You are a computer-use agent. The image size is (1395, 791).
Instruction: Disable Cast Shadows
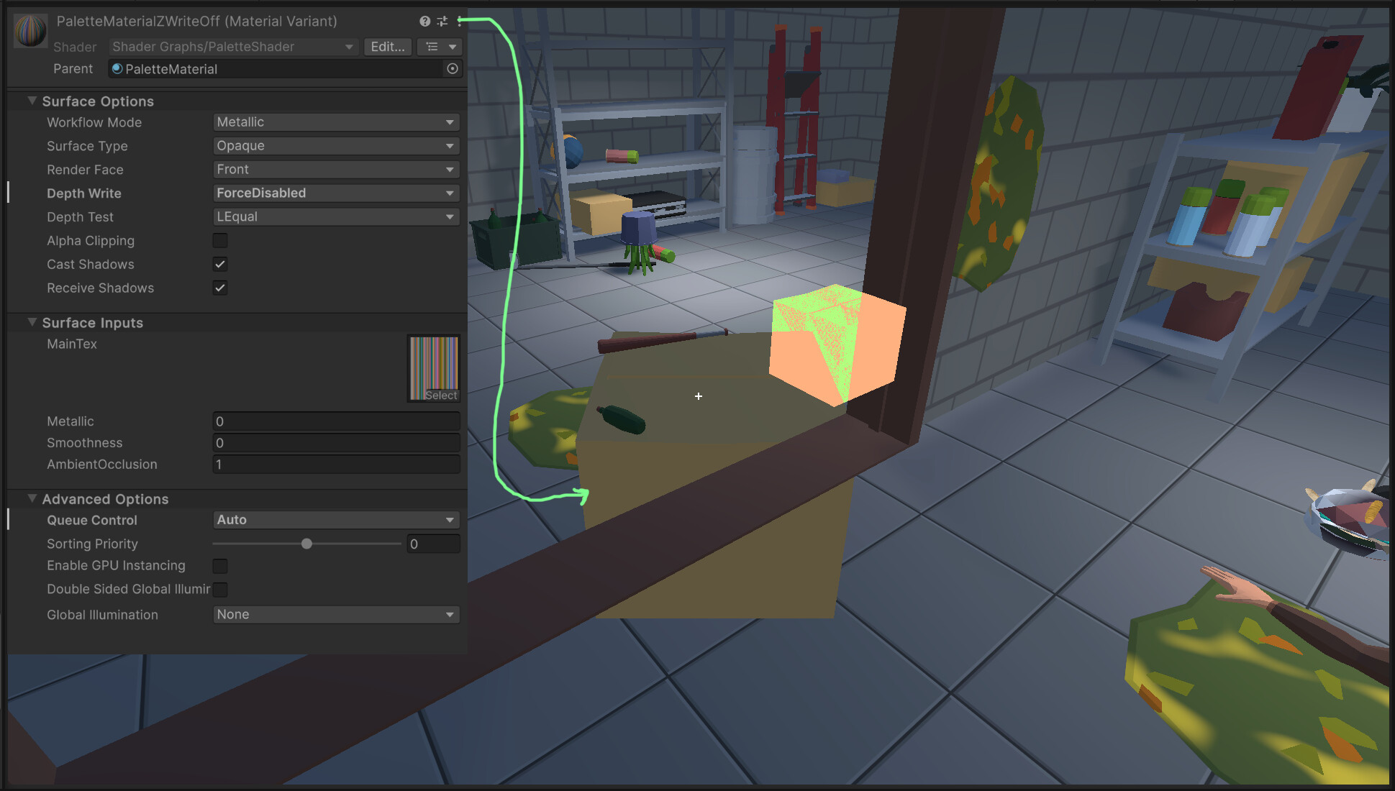(x=220, y=264)
